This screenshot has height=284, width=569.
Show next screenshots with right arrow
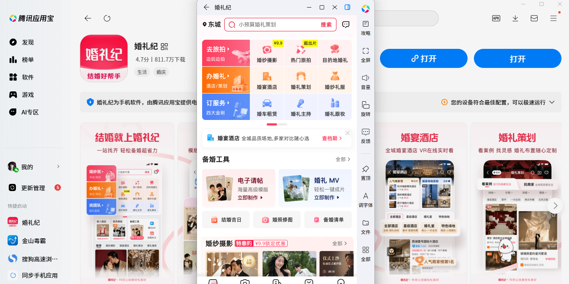pos(555,206)
